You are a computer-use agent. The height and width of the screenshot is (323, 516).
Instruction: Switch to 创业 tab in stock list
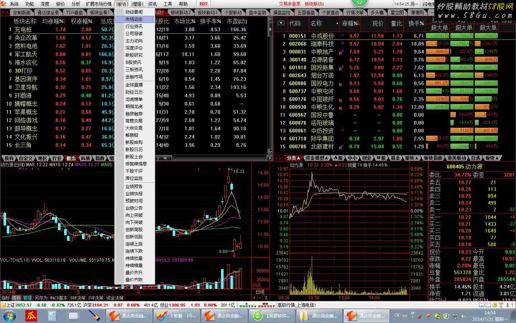pos(367,158)
